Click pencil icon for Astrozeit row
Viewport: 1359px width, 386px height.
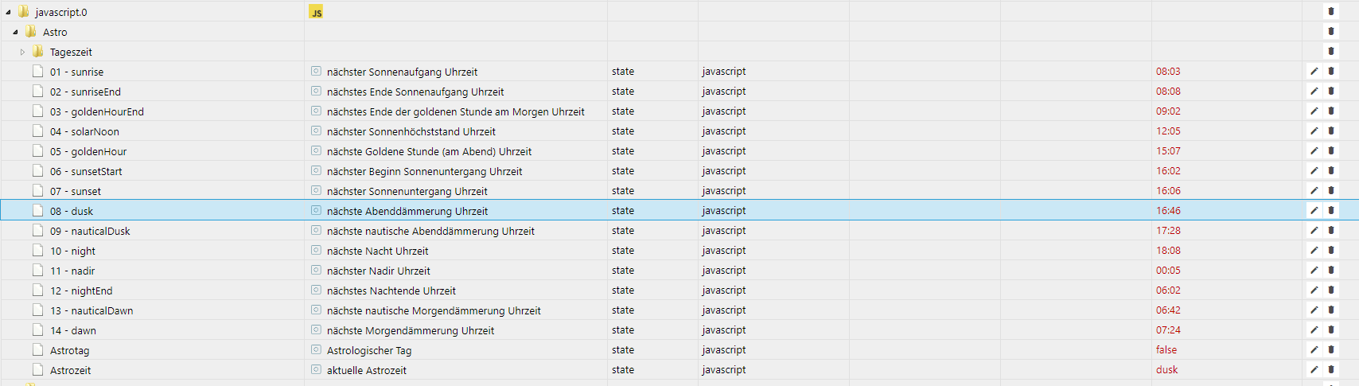click(x=1314, y=369)
